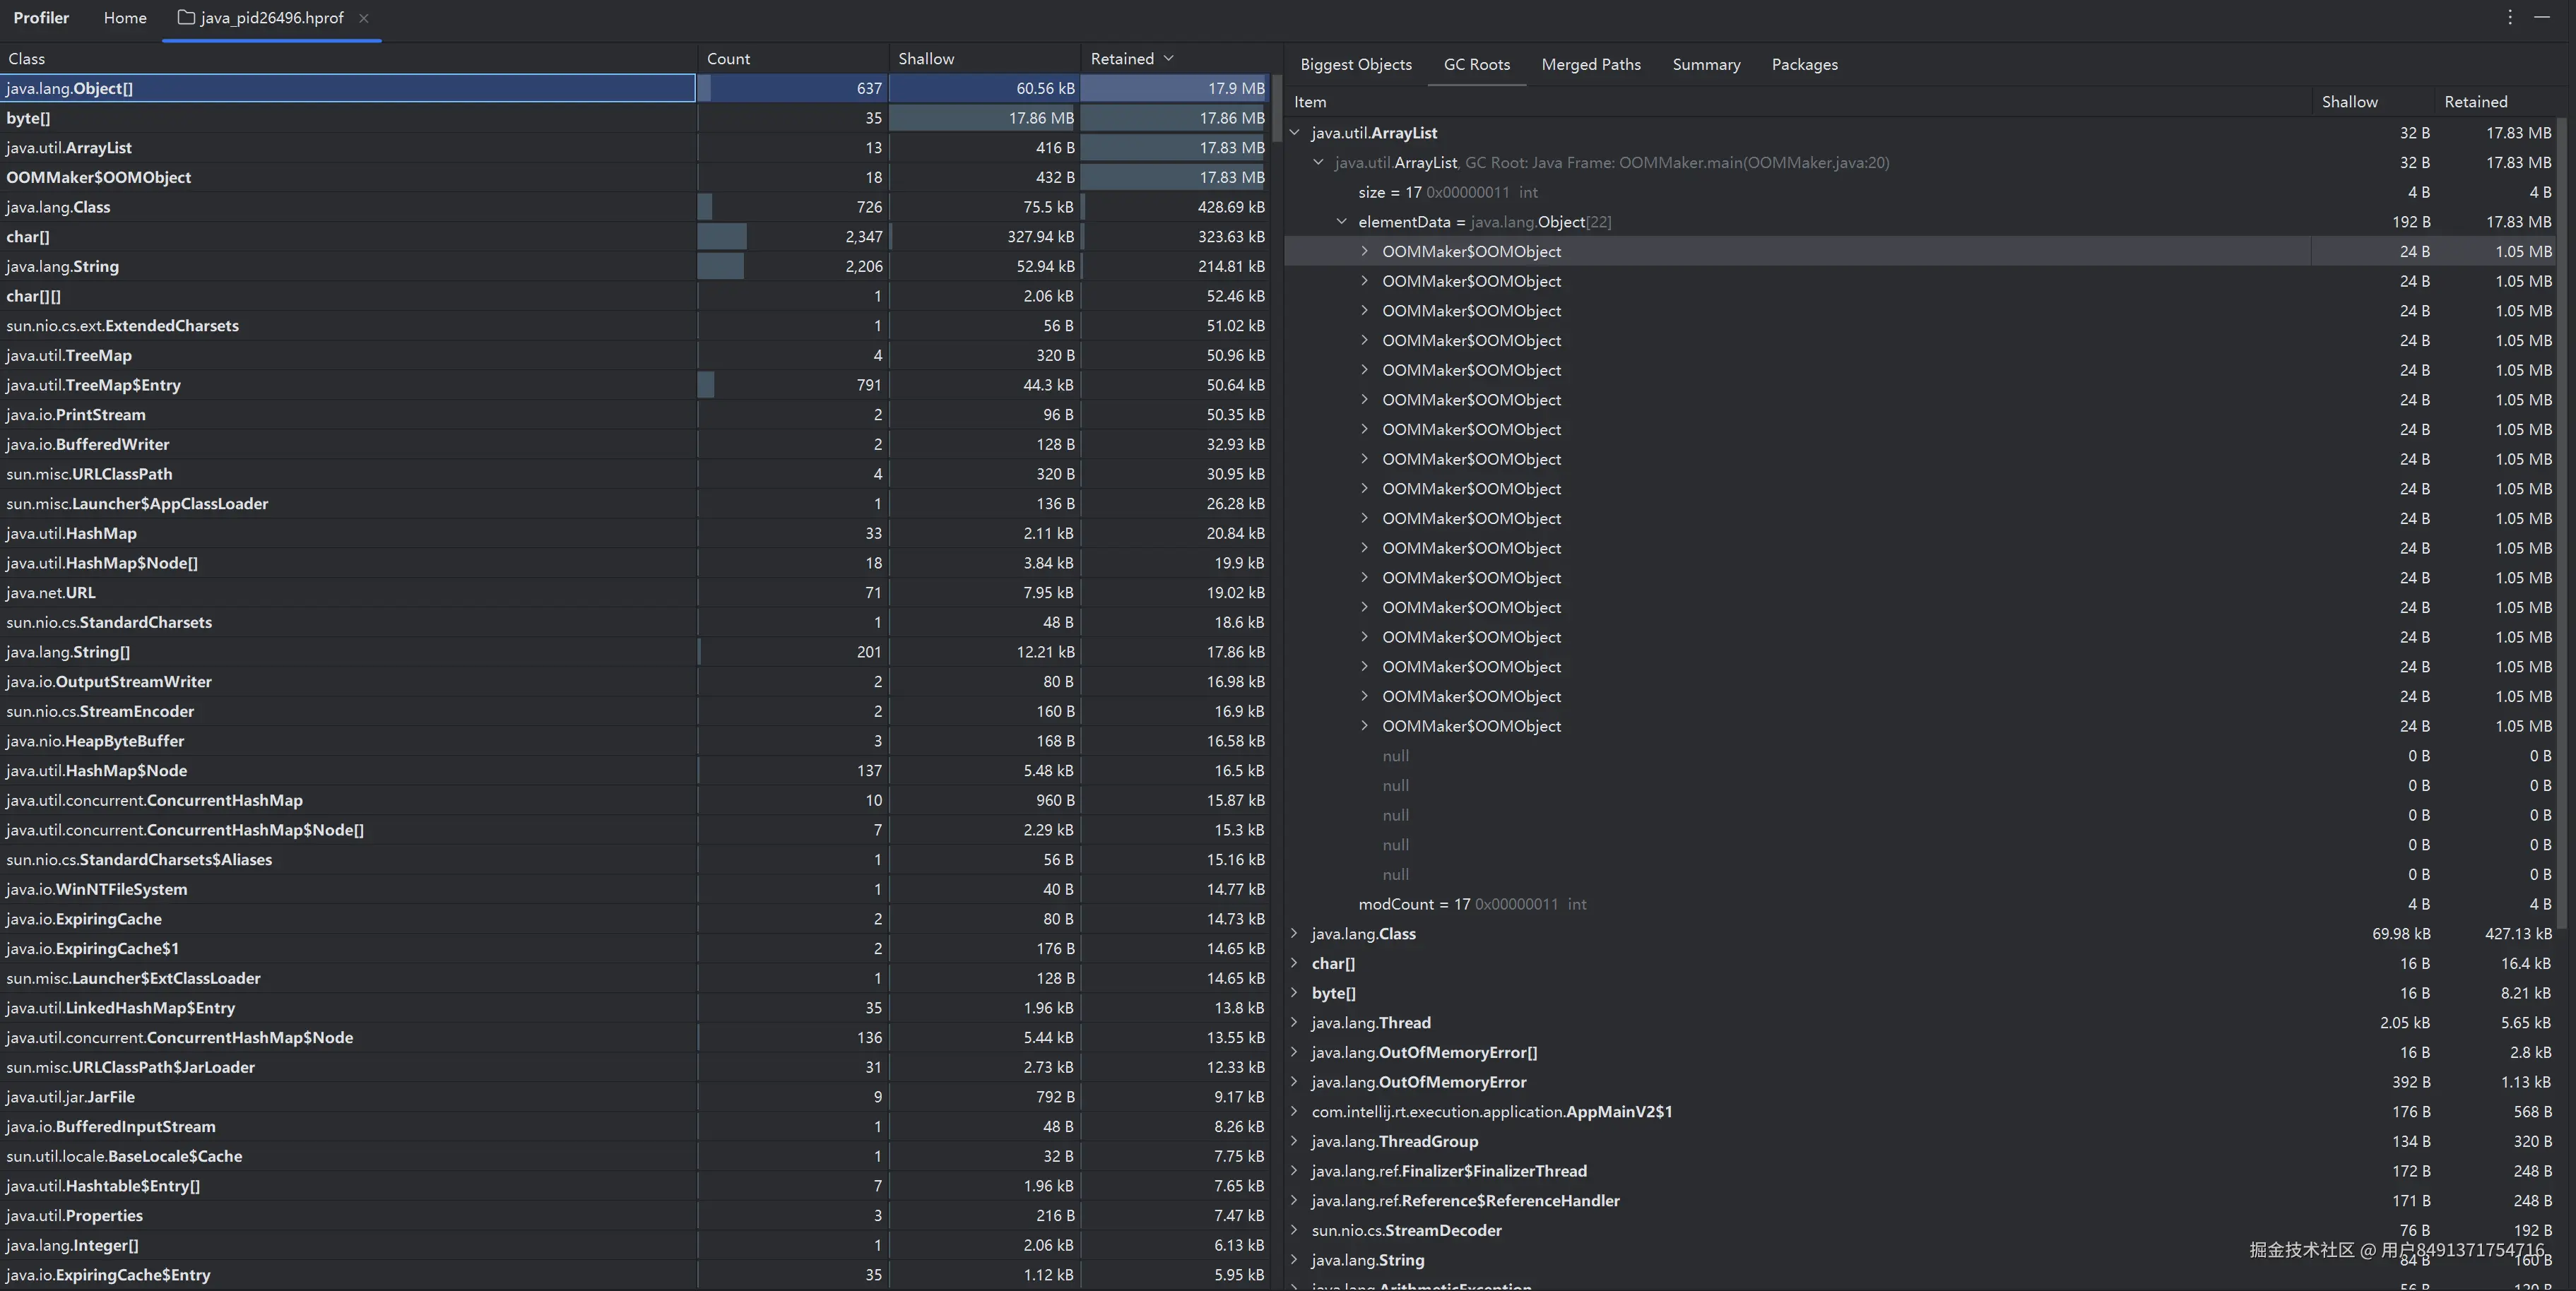
Task: Click the retained size bar of byte[] row
Action: click(x=1175, y=118)
